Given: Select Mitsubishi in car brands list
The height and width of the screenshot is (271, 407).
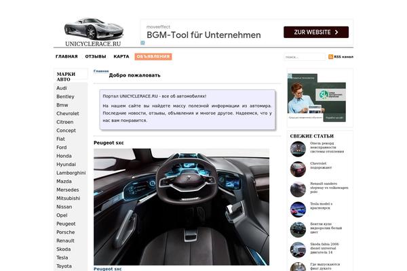Looking at the screenshot, I should point(69,198).
